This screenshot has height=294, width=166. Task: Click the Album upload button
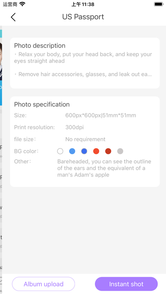pyautogui.click(x=44, y=284)
